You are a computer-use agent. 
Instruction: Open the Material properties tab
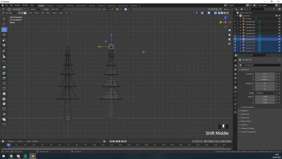pyautogui.click(x=235, y=112)
